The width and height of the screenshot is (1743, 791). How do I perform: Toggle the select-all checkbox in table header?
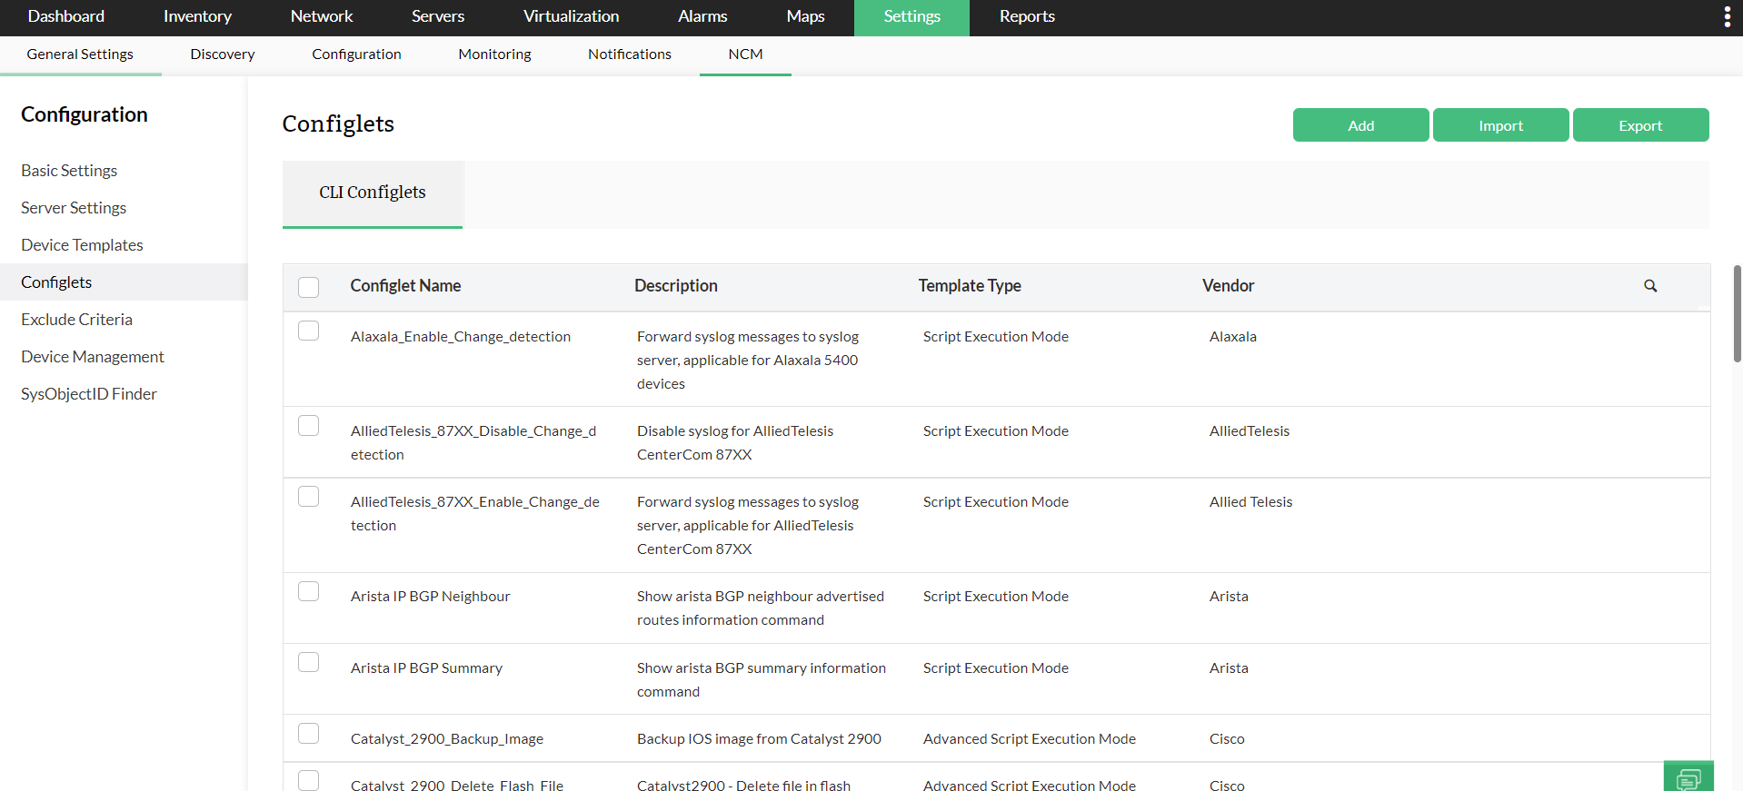[x=309, y=287]
